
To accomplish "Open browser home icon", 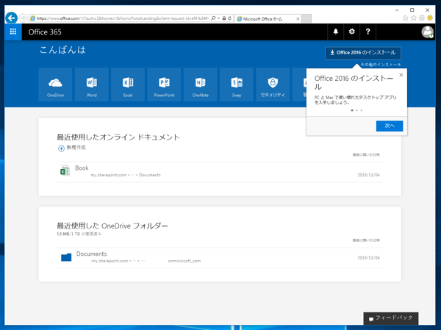I will coord(405,18).
